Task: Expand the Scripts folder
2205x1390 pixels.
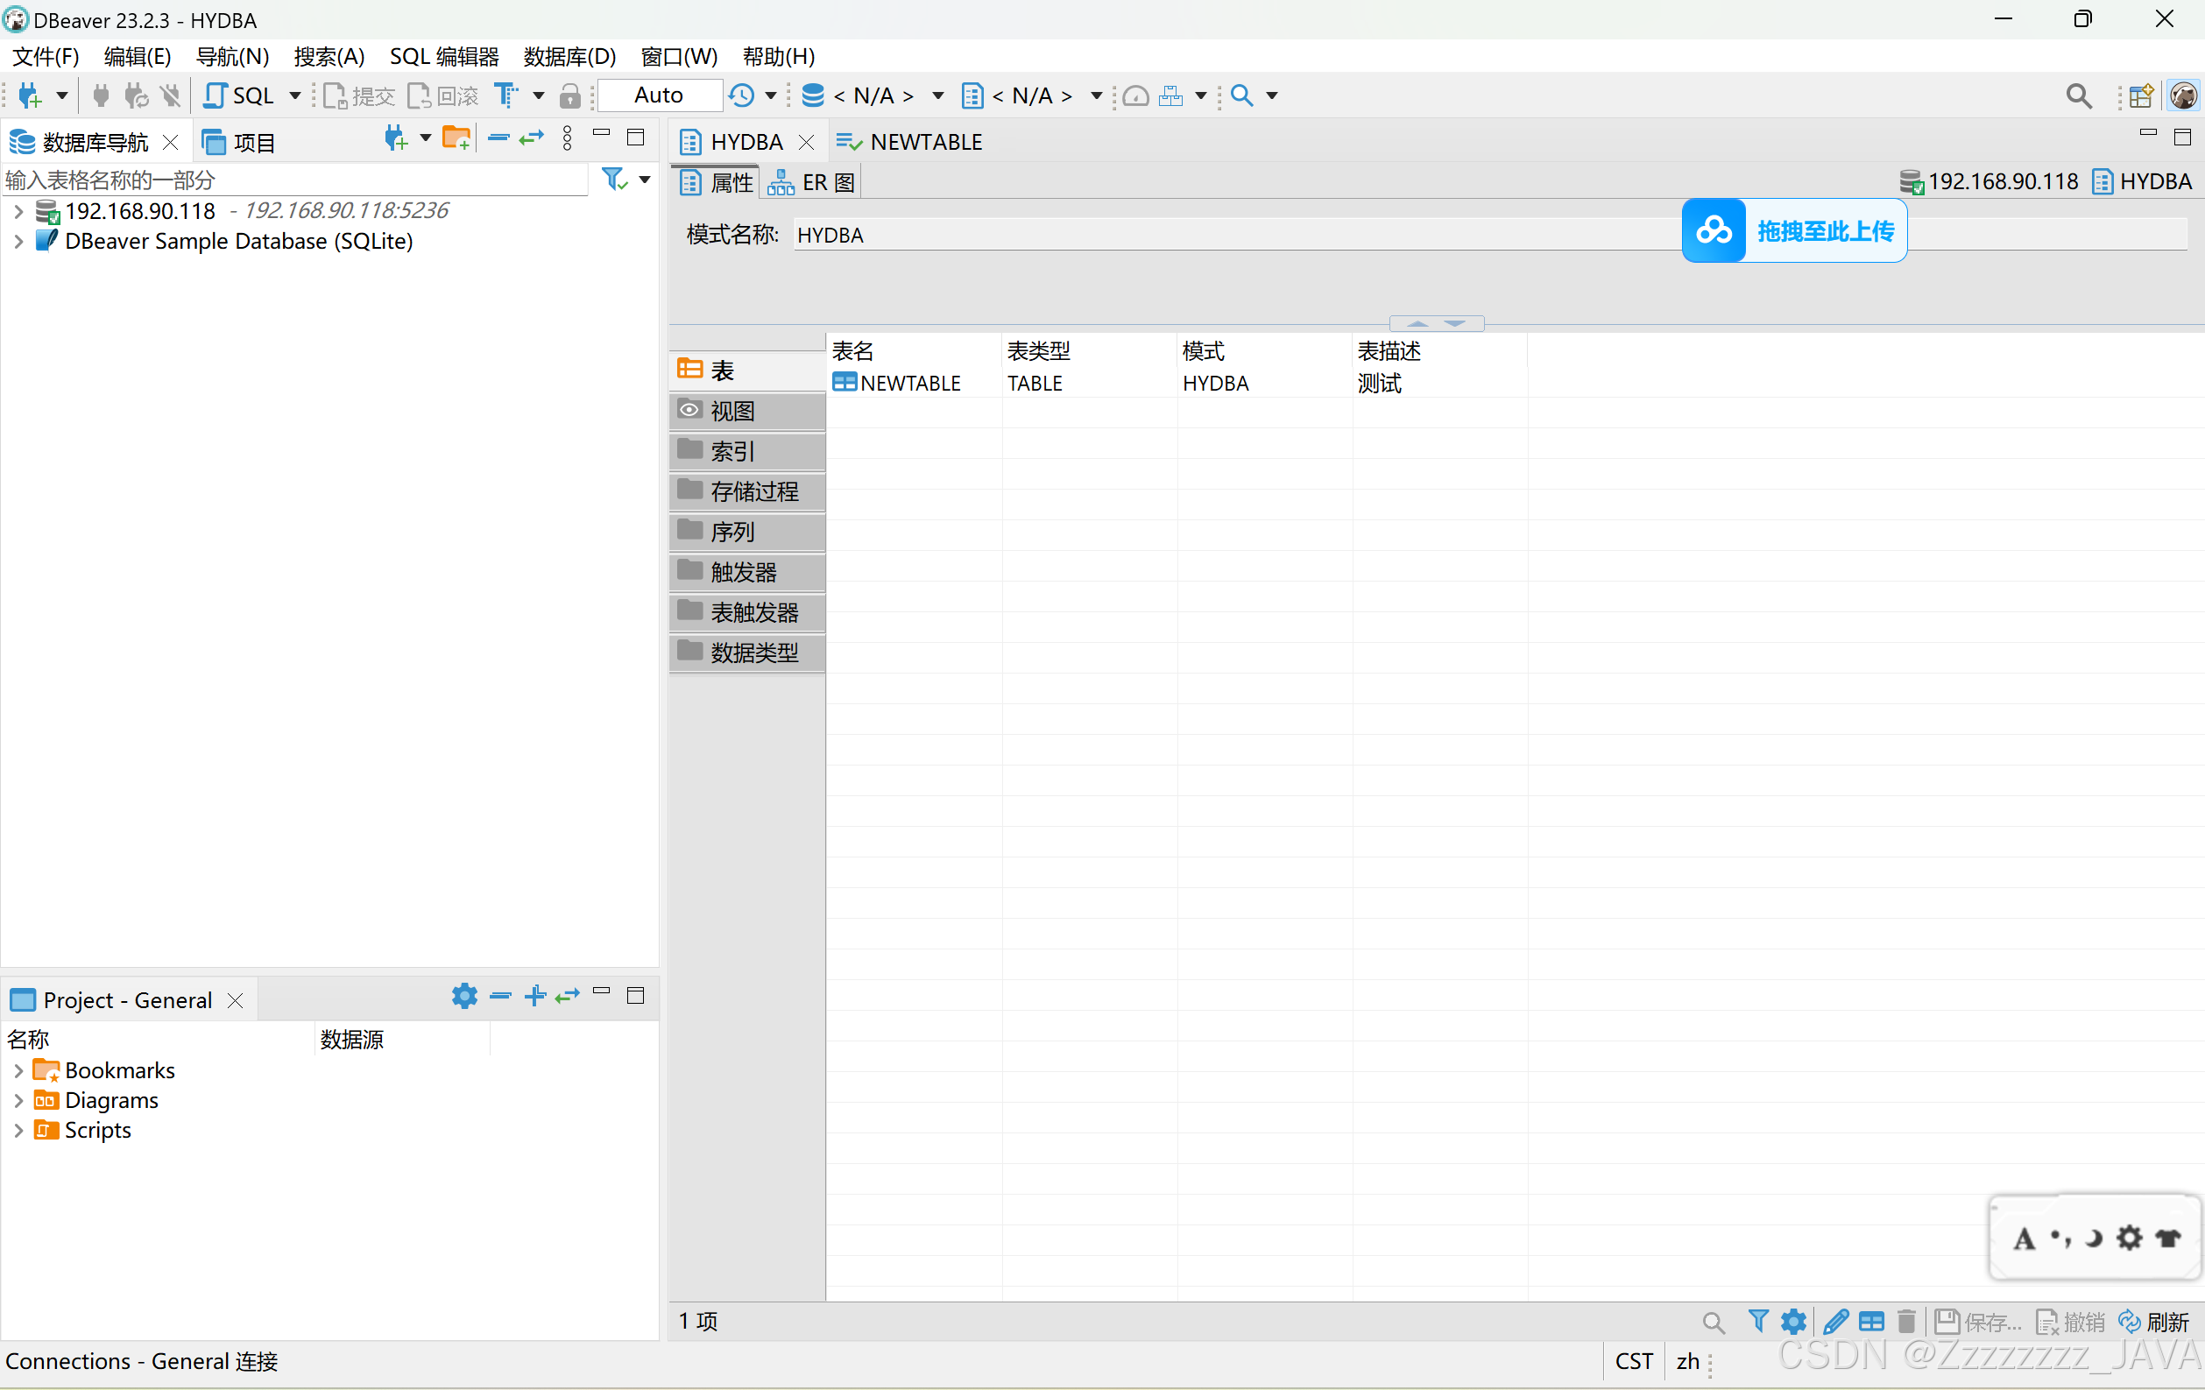Action: pos(18,1130)
